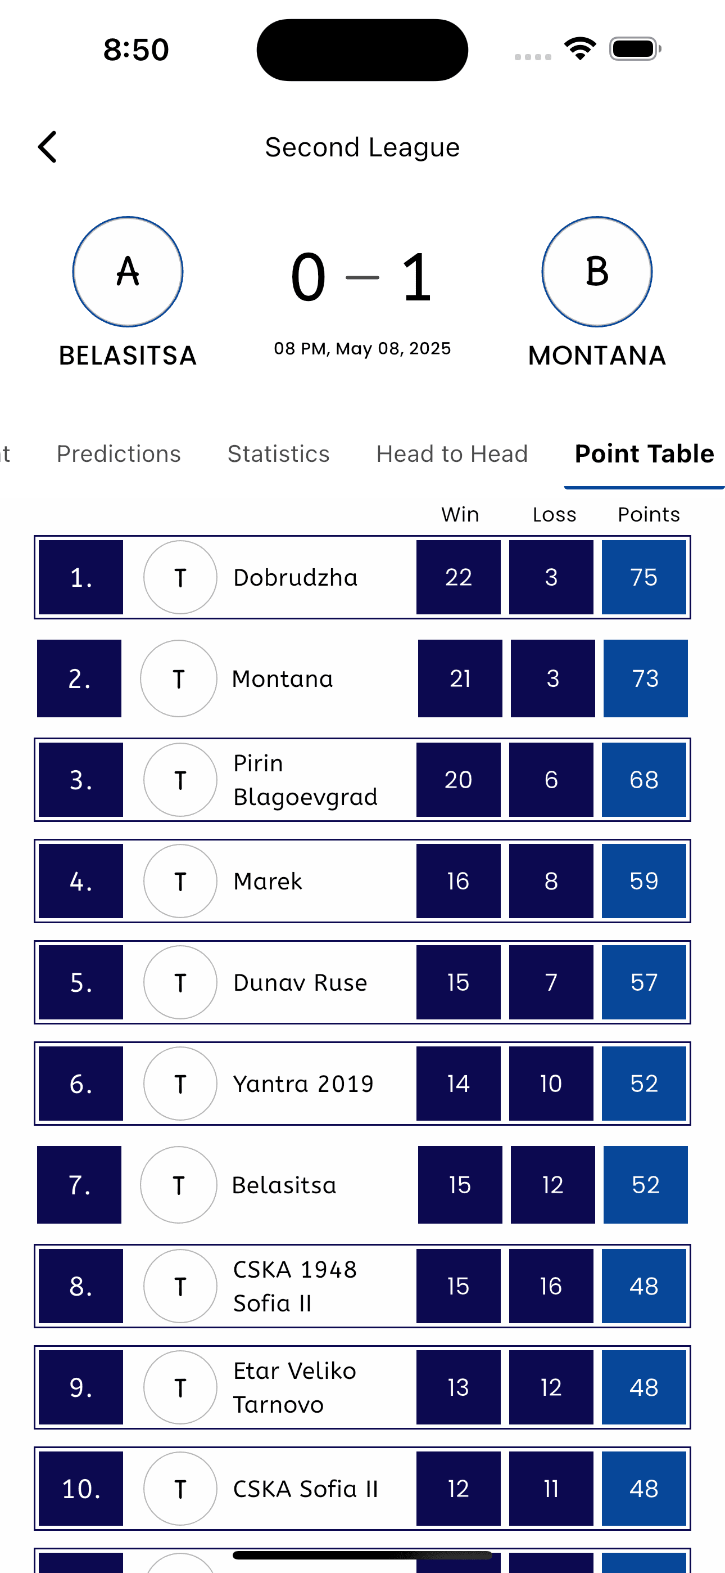725x1573 pixels.
Task: Tap the 0 – 1 match score
Action: point(362,278)
